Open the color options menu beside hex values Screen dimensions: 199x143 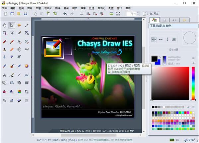coord(193,58)
